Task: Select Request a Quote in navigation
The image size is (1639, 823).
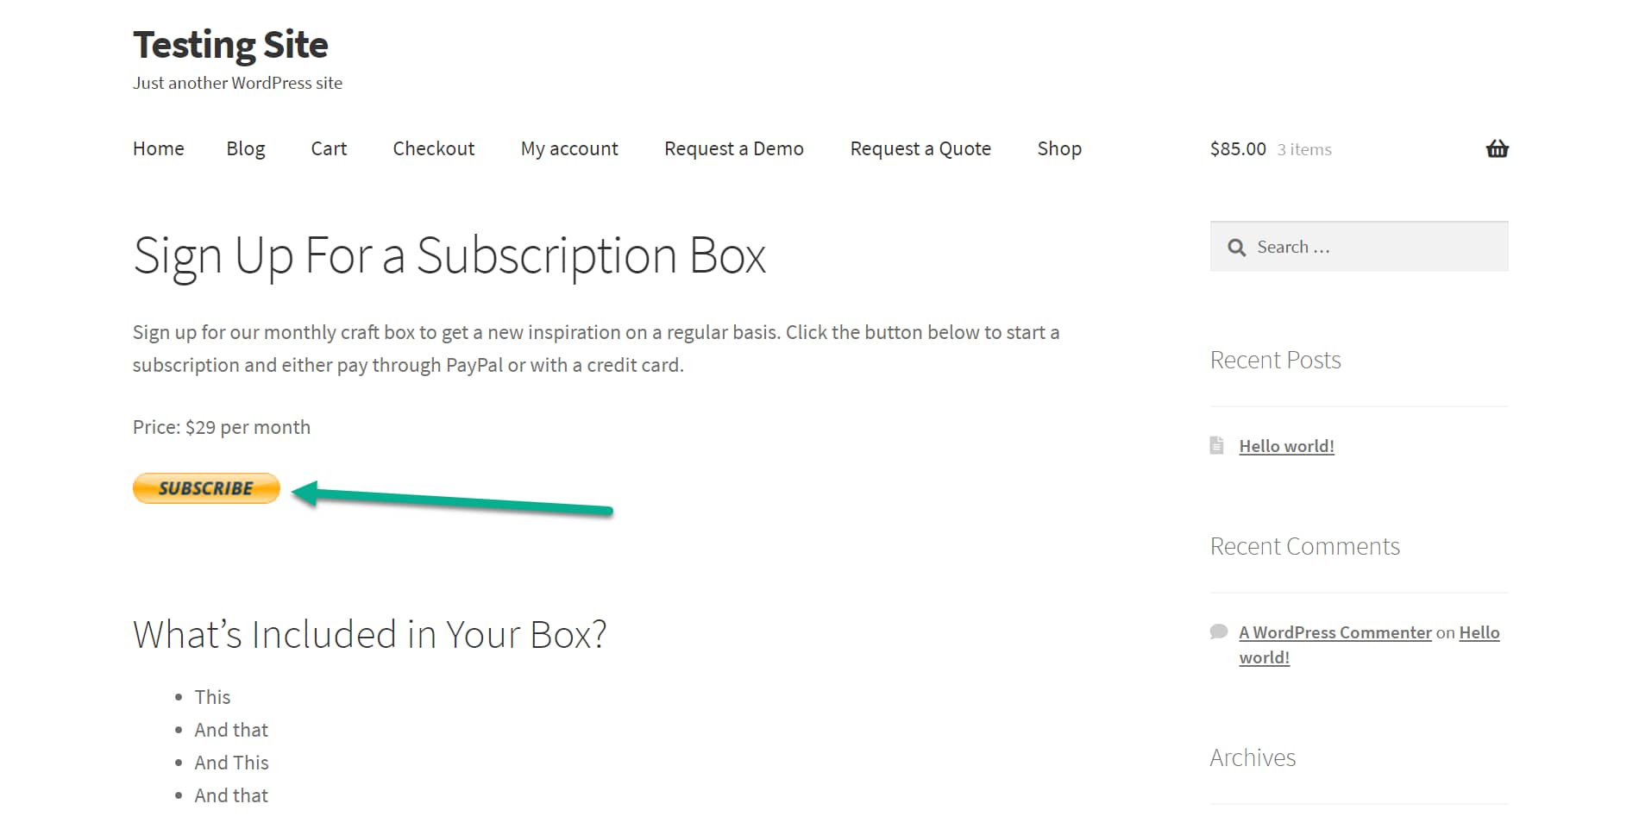Action: [920, 148]
